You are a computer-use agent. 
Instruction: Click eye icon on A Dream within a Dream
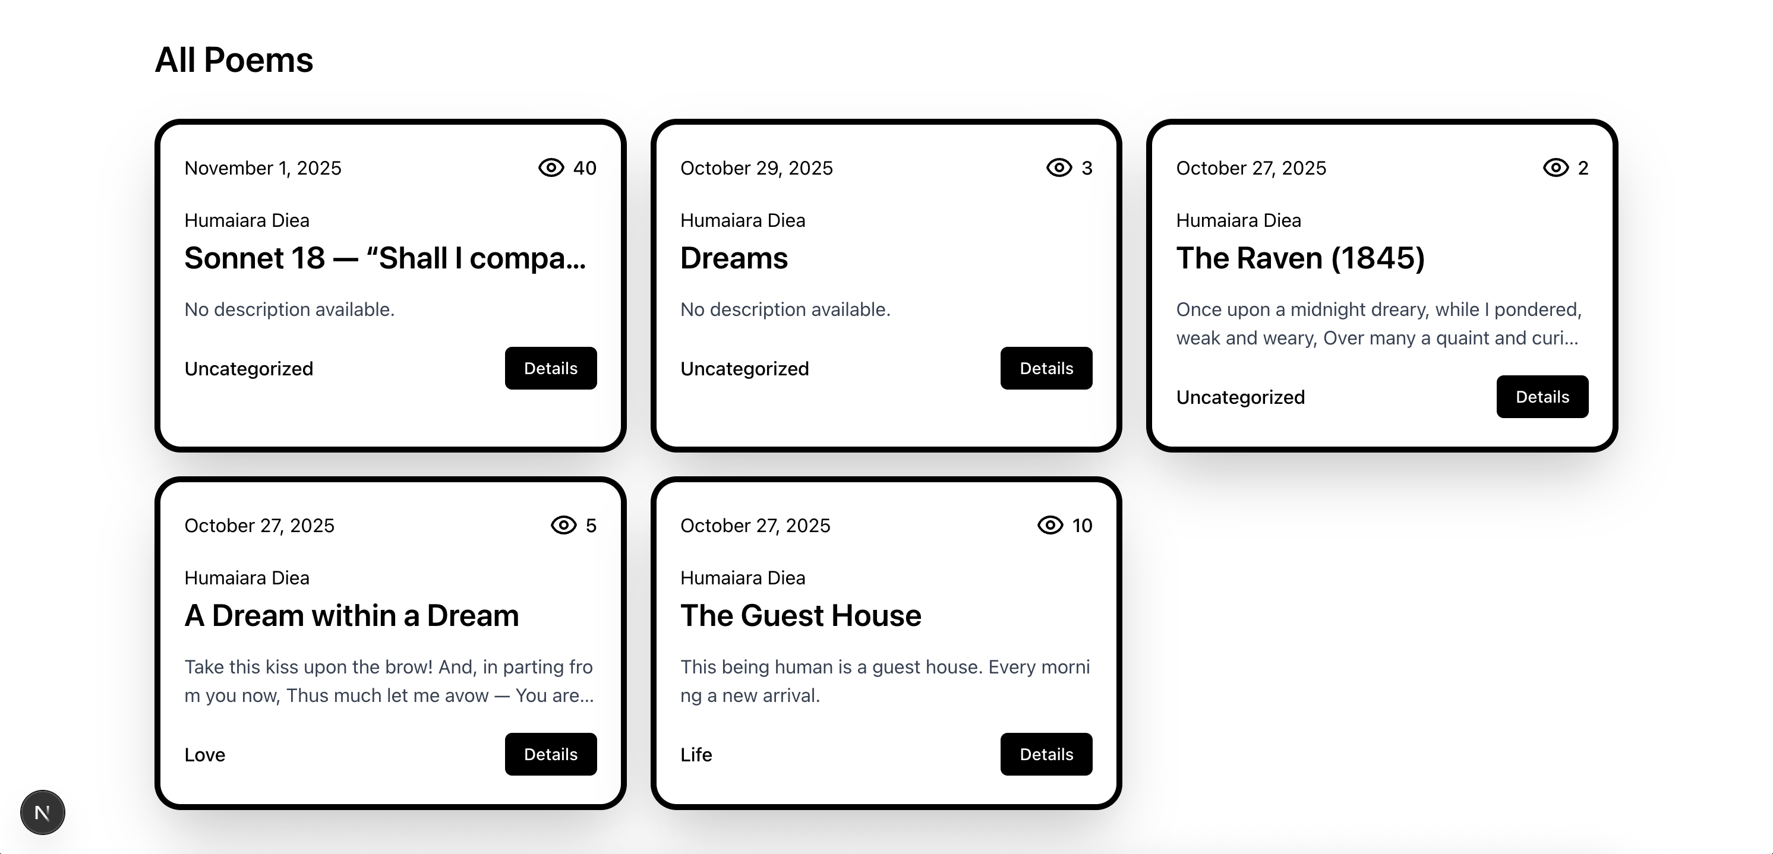click(x=564, y=526)
